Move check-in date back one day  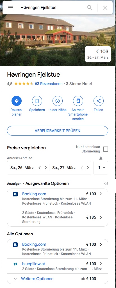(40, 168)
